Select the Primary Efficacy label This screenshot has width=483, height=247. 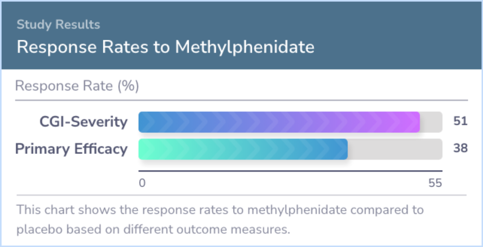pos(72,149)
